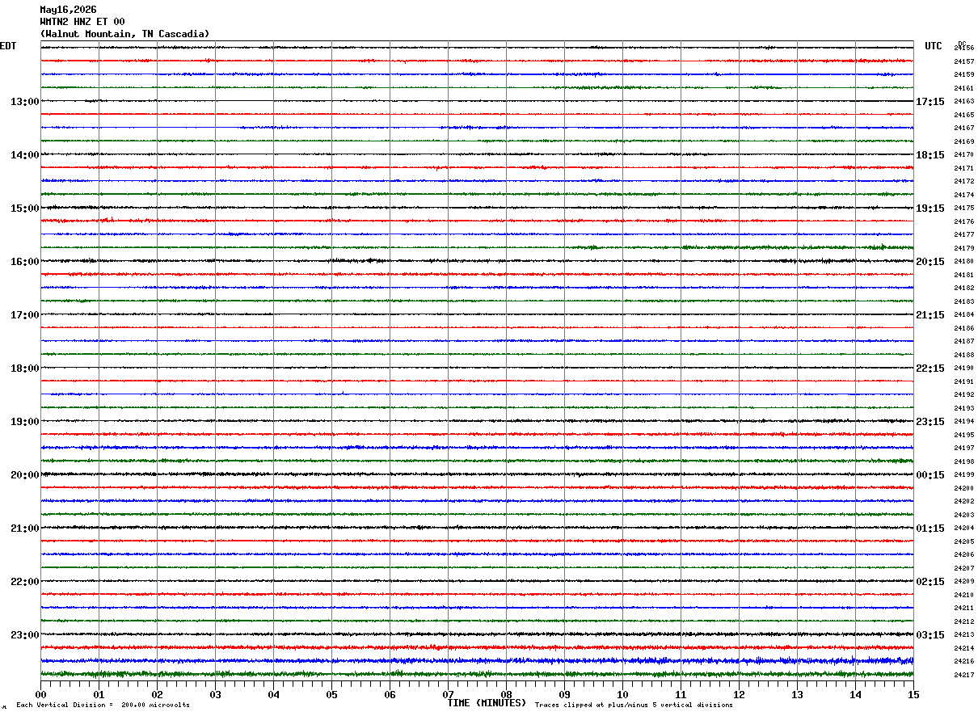Screen dimensions: 978x716
Task: Click minute 05 on the time axis
Action: coord(331,695)
